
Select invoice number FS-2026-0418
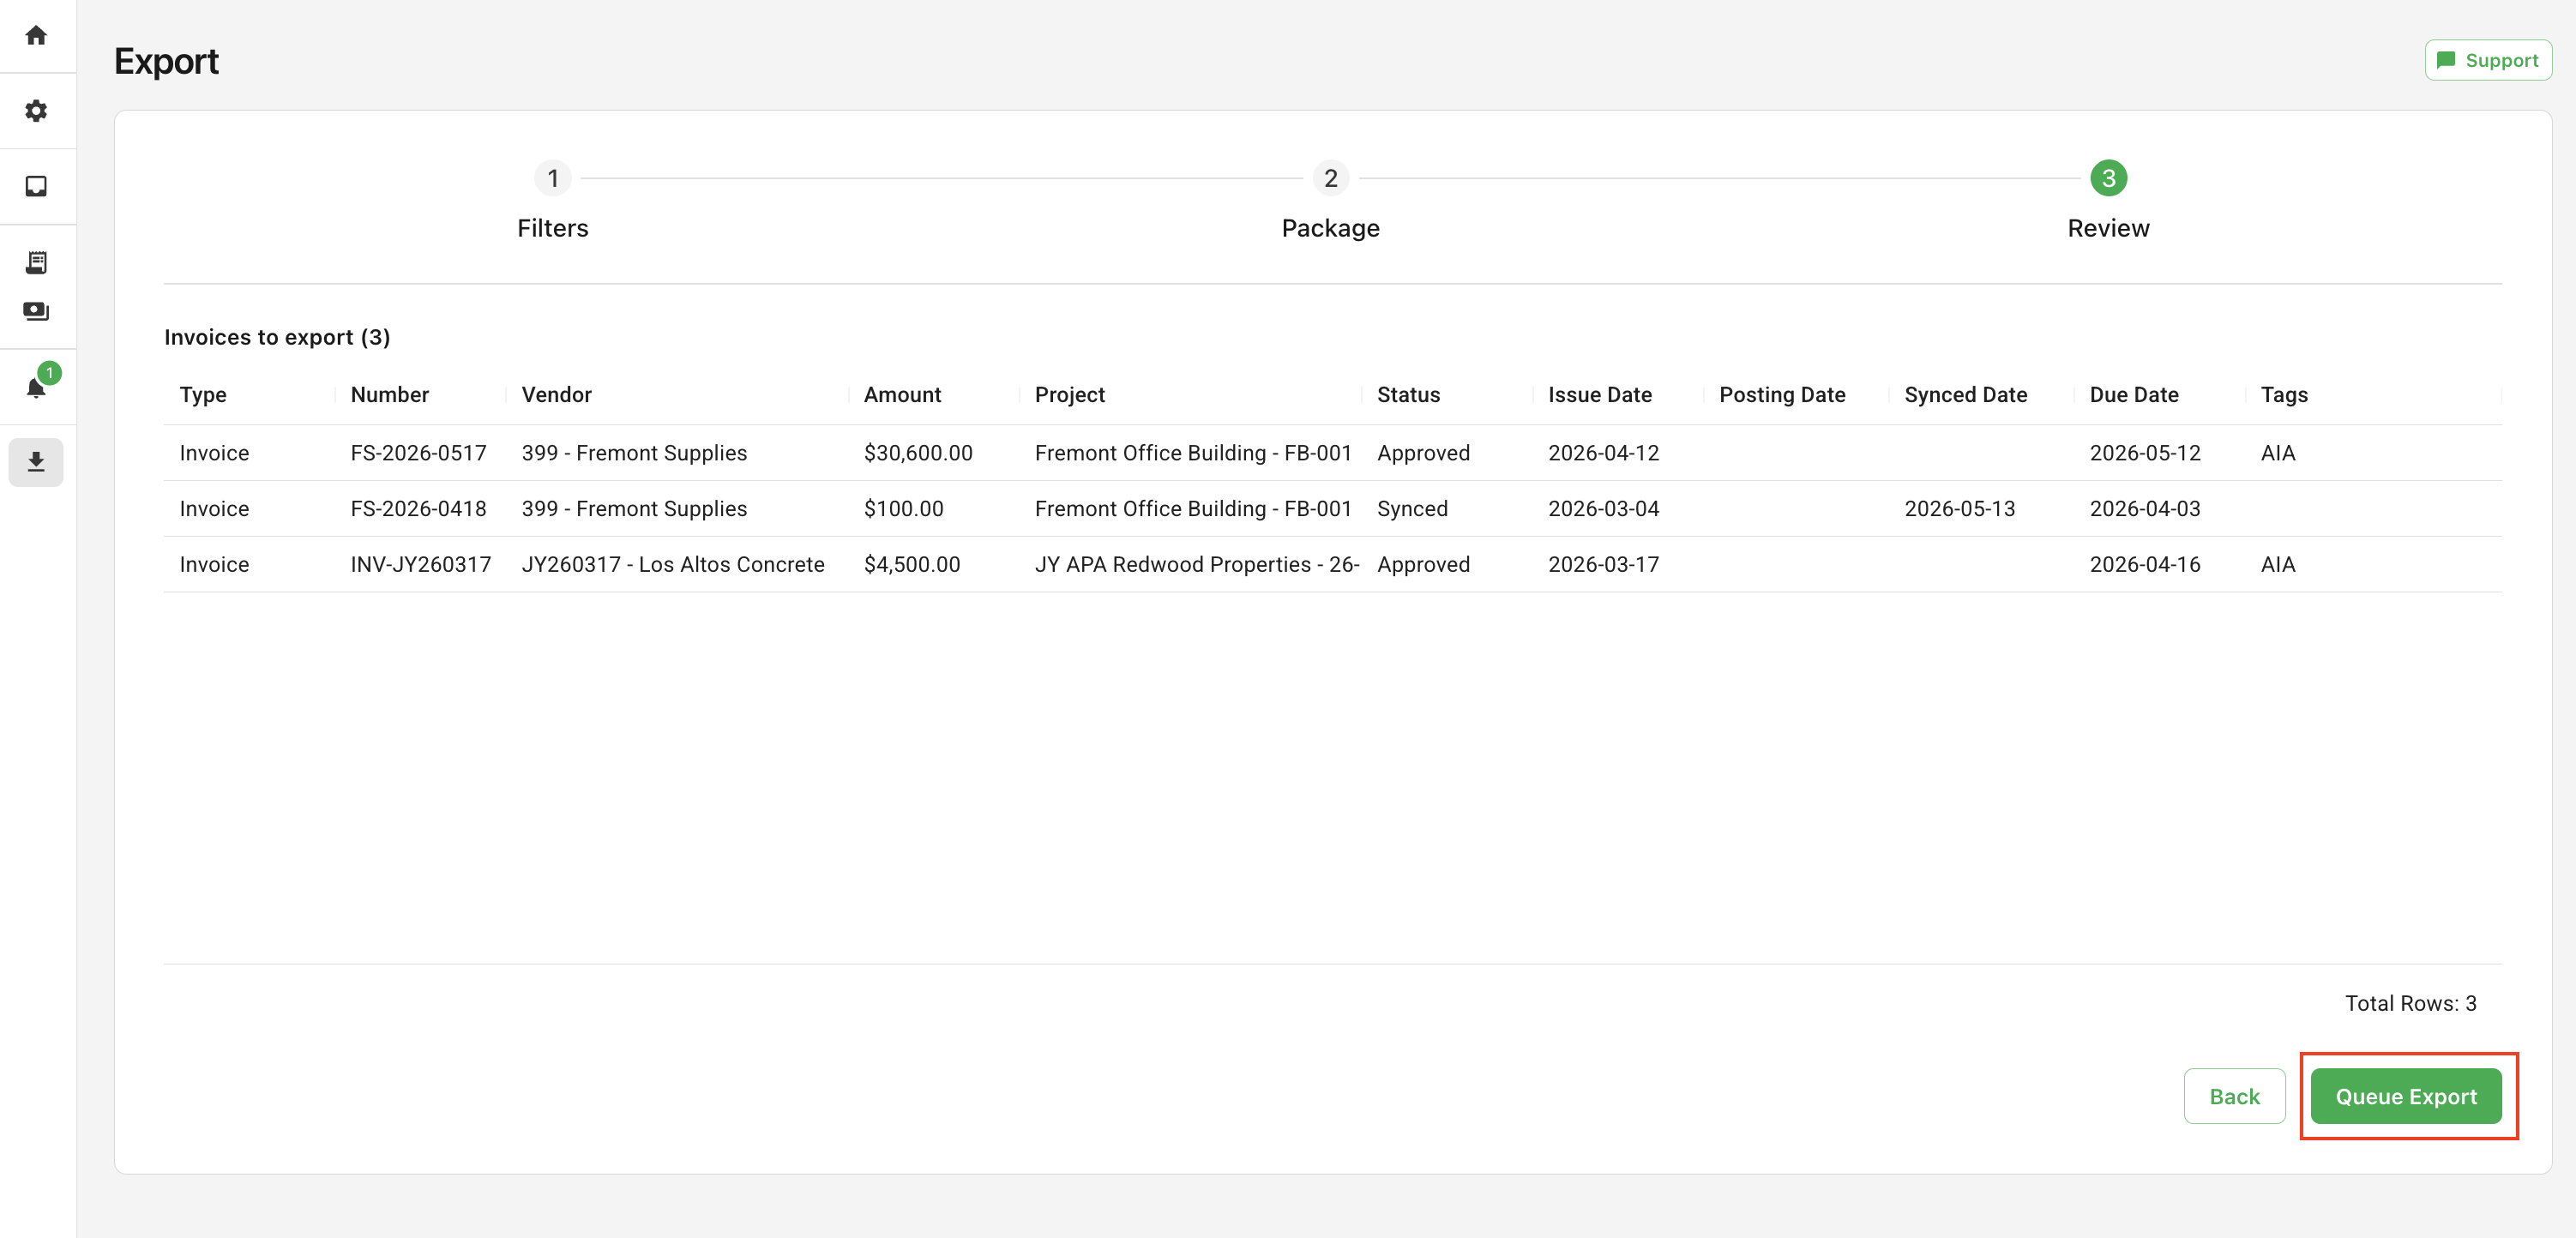click(418, 509)
